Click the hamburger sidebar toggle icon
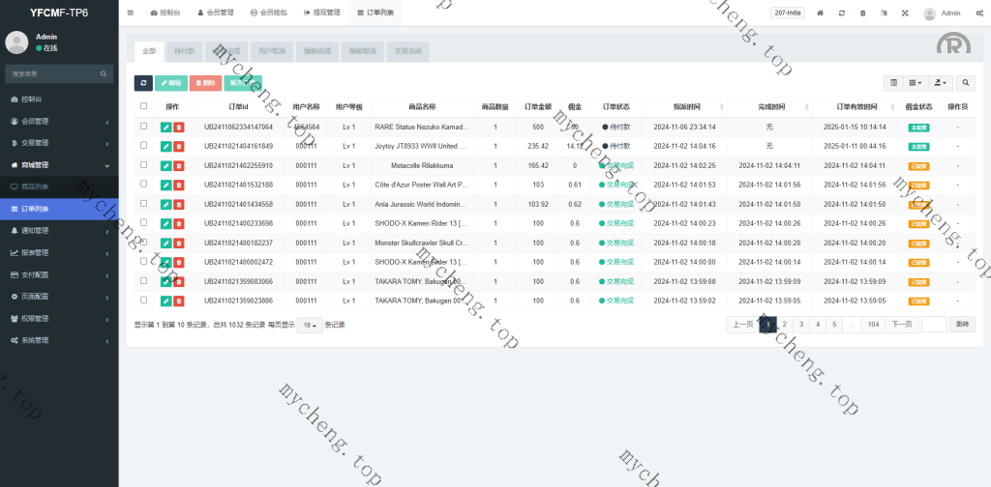 click(x=131, y=13)
